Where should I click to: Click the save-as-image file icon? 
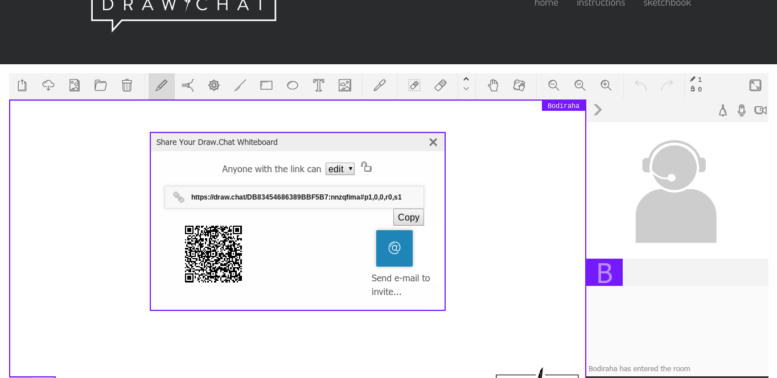click(75, 85)
